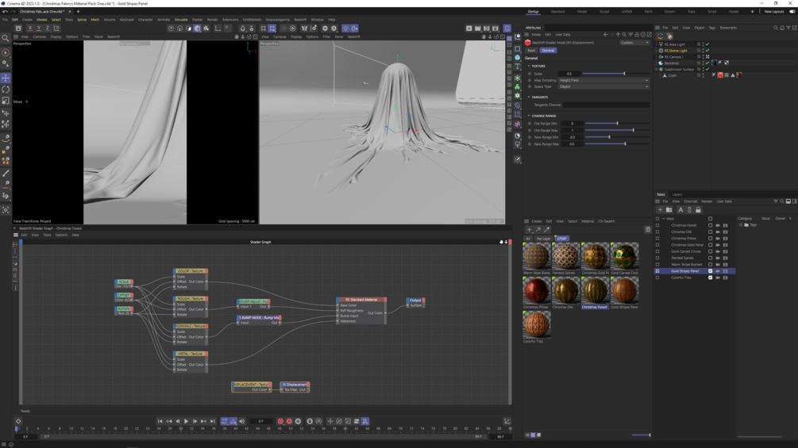Toggle the Y axis lock icon
798x448 pixels.
[39, 29]
